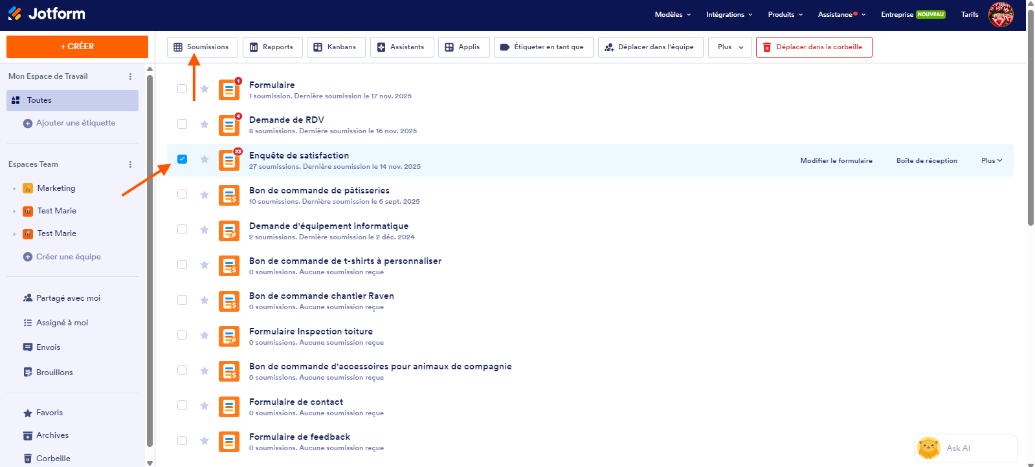This screenshot has width=1035, height=467.
Task: Click the icon for Formulaire de feedback
Action: point(229,442)
